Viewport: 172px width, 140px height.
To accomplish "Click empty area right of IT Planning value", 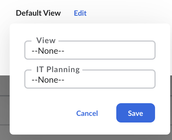I will pos(110,80).
